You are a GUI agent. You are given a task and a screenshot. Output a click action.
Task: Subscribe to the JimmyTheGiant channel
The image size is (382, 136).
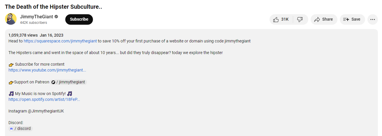[79, 19]
